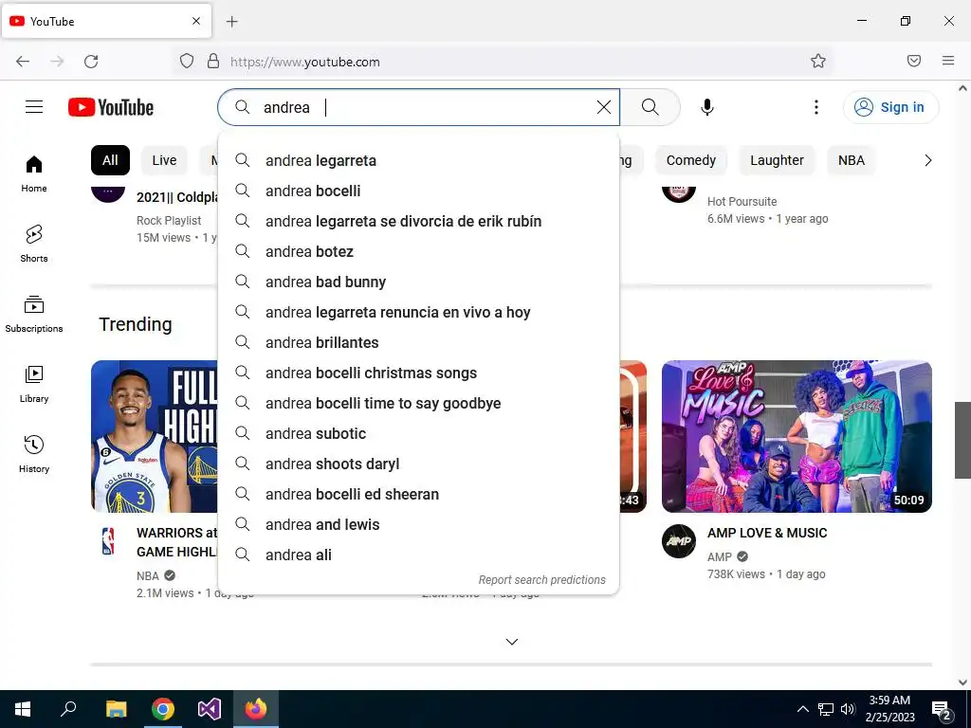Viewport: 971px width, 728px height.
Task: Choose 'andrea legarreta renuncia en vivo a hoy'
Action: click(418, 312)
